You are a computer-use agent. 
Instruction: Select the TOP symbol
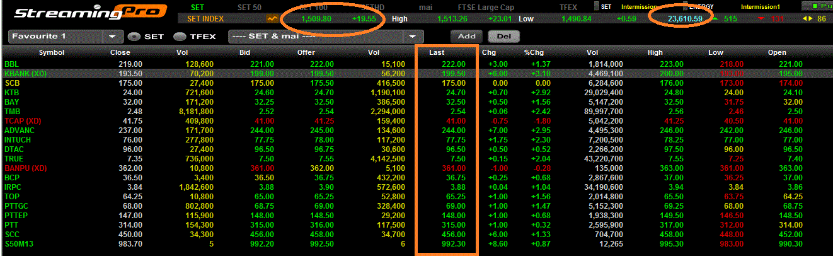(11, 197)
